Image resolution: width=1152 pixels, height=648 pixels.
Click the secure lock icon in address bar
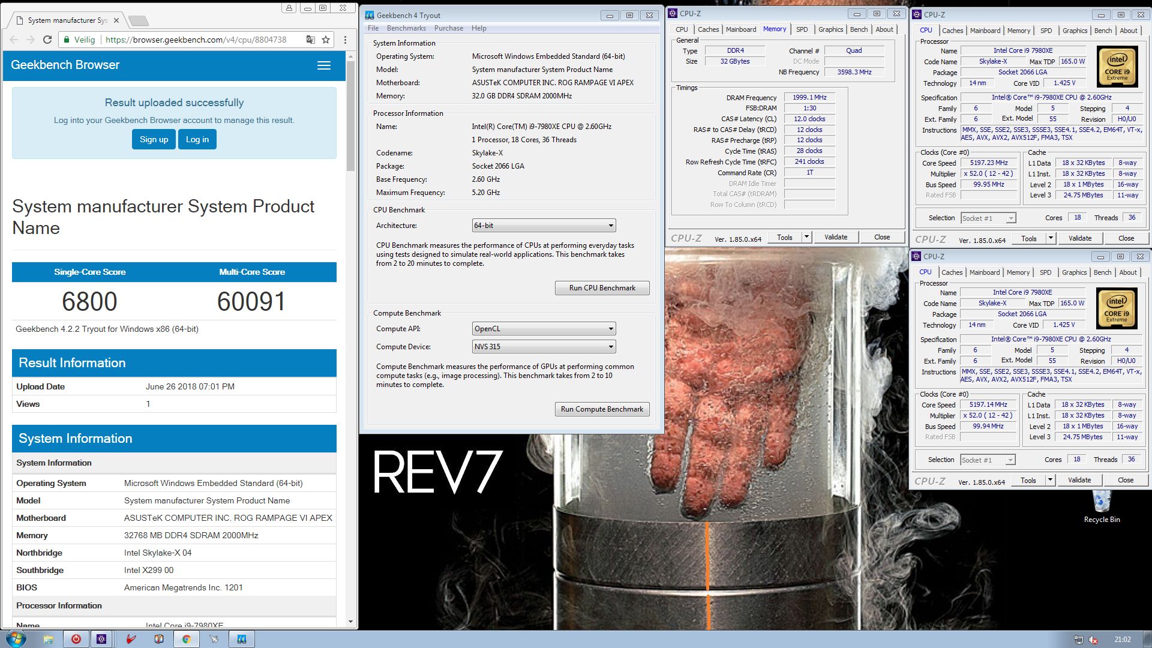67,40
